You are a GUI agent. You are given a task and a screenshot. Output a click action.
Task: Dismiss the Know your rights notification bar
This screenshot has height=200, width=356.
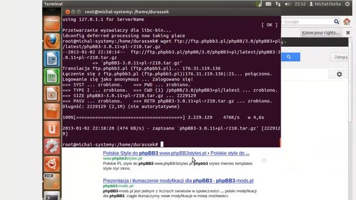tap(348, 33)
